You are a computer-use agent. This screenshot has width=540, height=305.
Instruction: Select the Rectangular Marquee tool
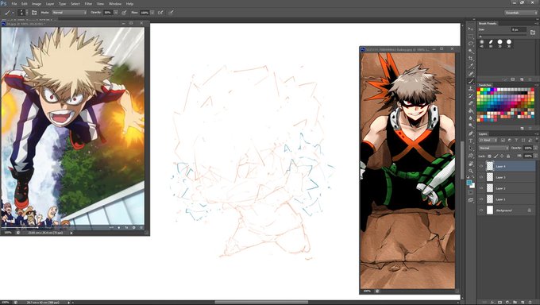coord(471,37)
